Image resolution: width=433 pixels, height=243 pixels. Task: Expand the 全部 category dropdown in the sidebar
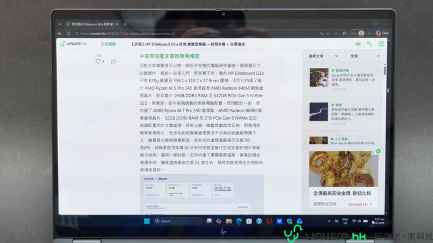click(x=365, y=56)
